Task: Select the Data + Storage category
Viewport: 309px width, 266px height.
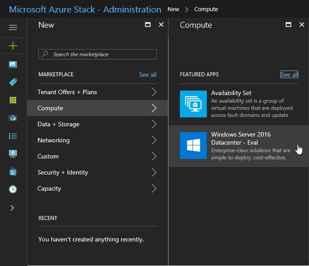Action: coord(97,124)
